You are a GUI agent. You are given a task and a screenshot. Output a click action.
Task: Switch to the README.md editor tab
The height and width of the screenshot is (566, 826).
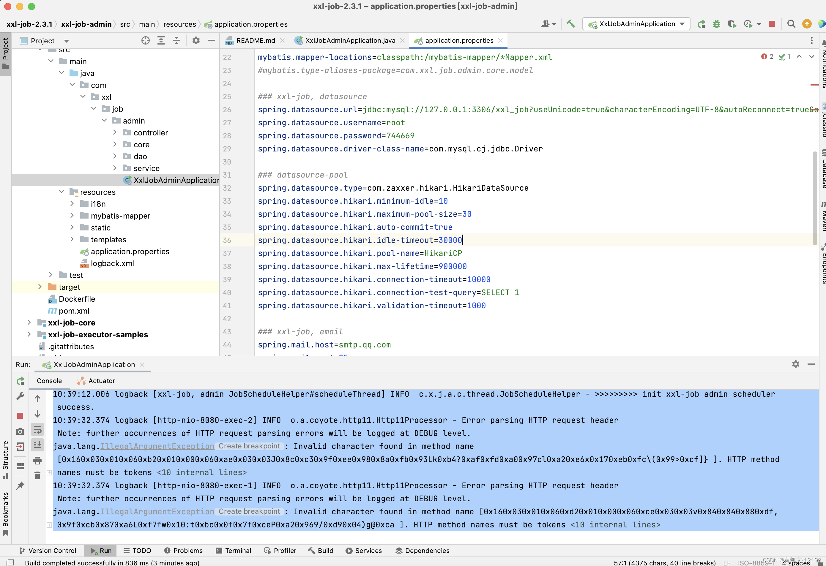click(255, 40)
